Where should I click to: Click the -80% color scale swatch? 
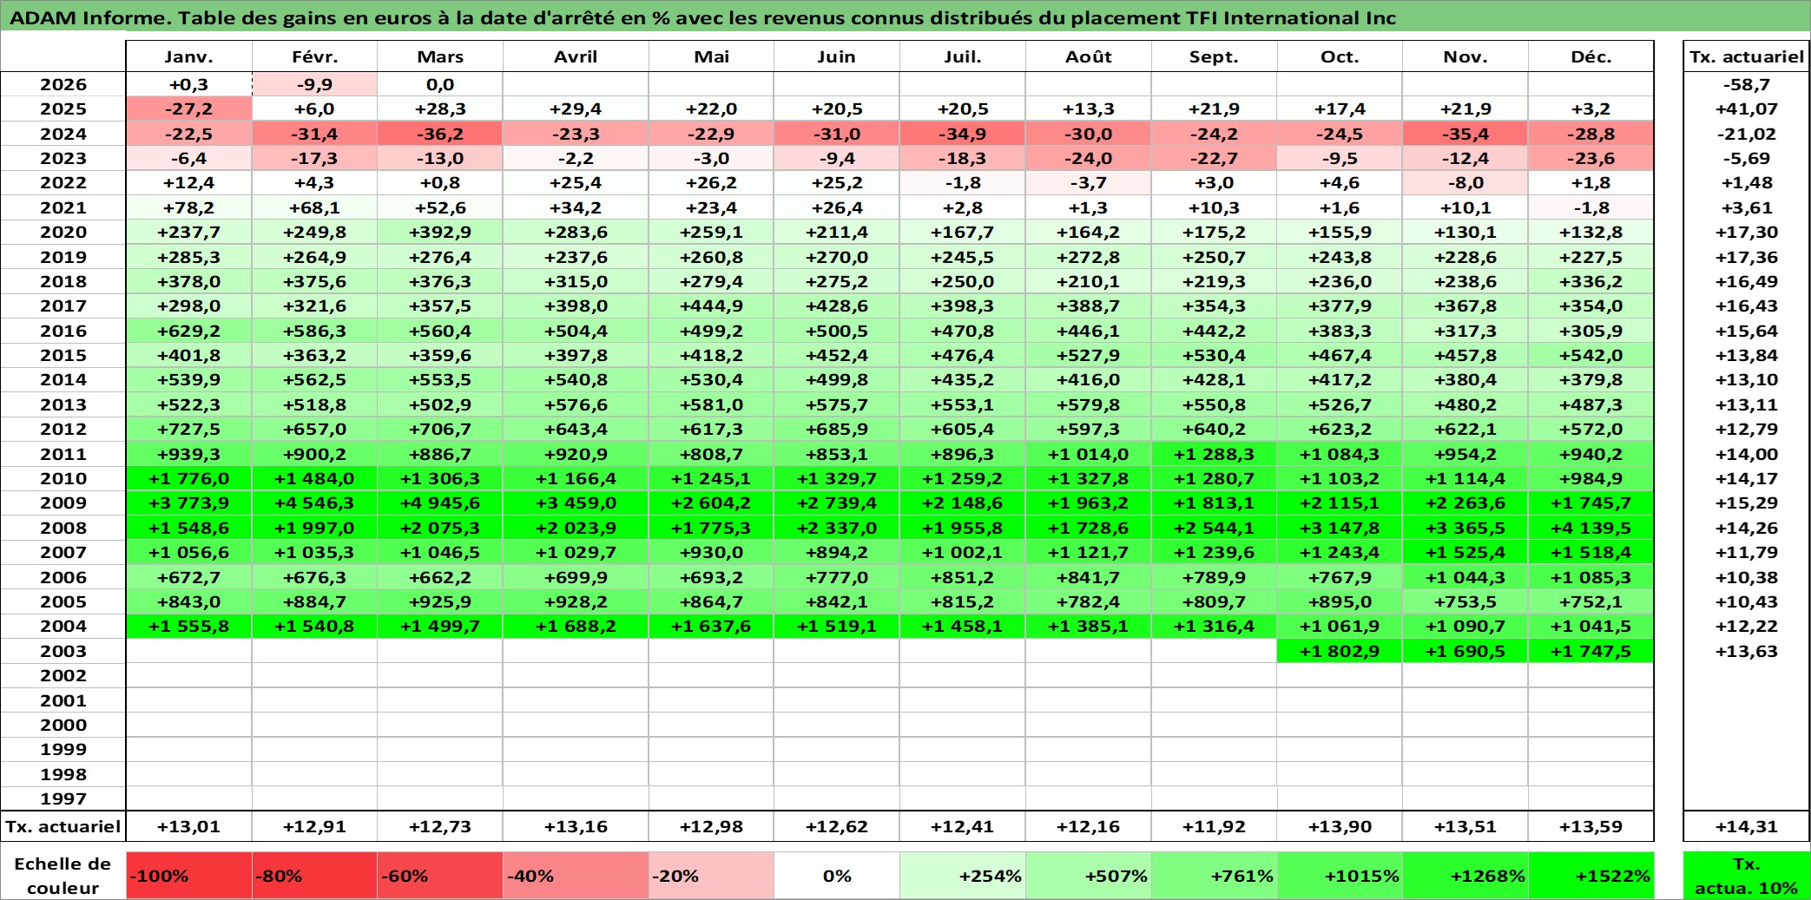[x=314, y=876]
